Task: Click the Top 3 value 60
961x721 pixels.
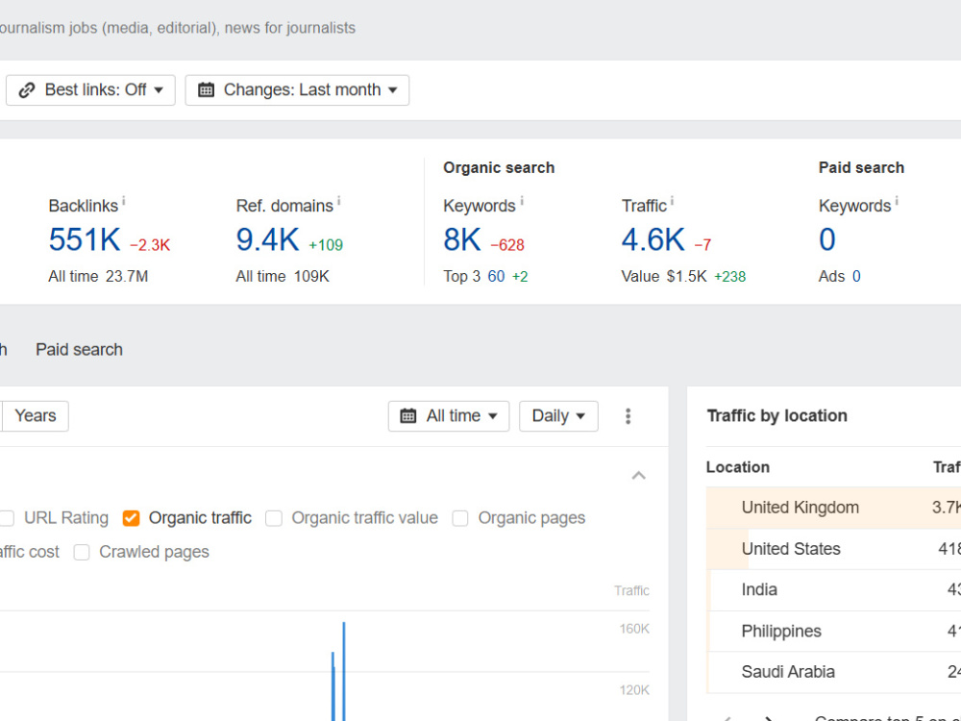Action: tap(496, 277)
